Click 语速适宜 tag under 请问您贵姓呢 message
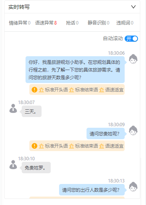The width and height of the screenshot is (146, 205). (x=111, y=146)
